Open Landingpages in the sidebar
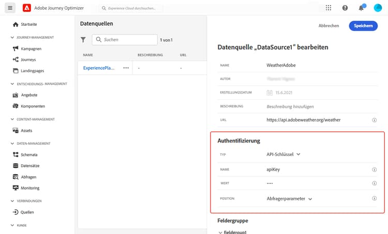This screenshot has height=234, width=388. click(x=28, y=71)
